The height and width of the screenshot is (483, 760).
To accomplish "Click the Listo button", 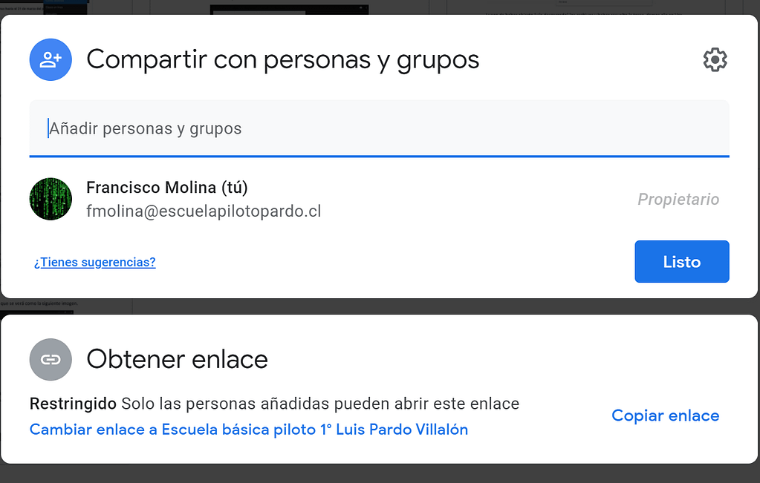I will tap(681, 261).
